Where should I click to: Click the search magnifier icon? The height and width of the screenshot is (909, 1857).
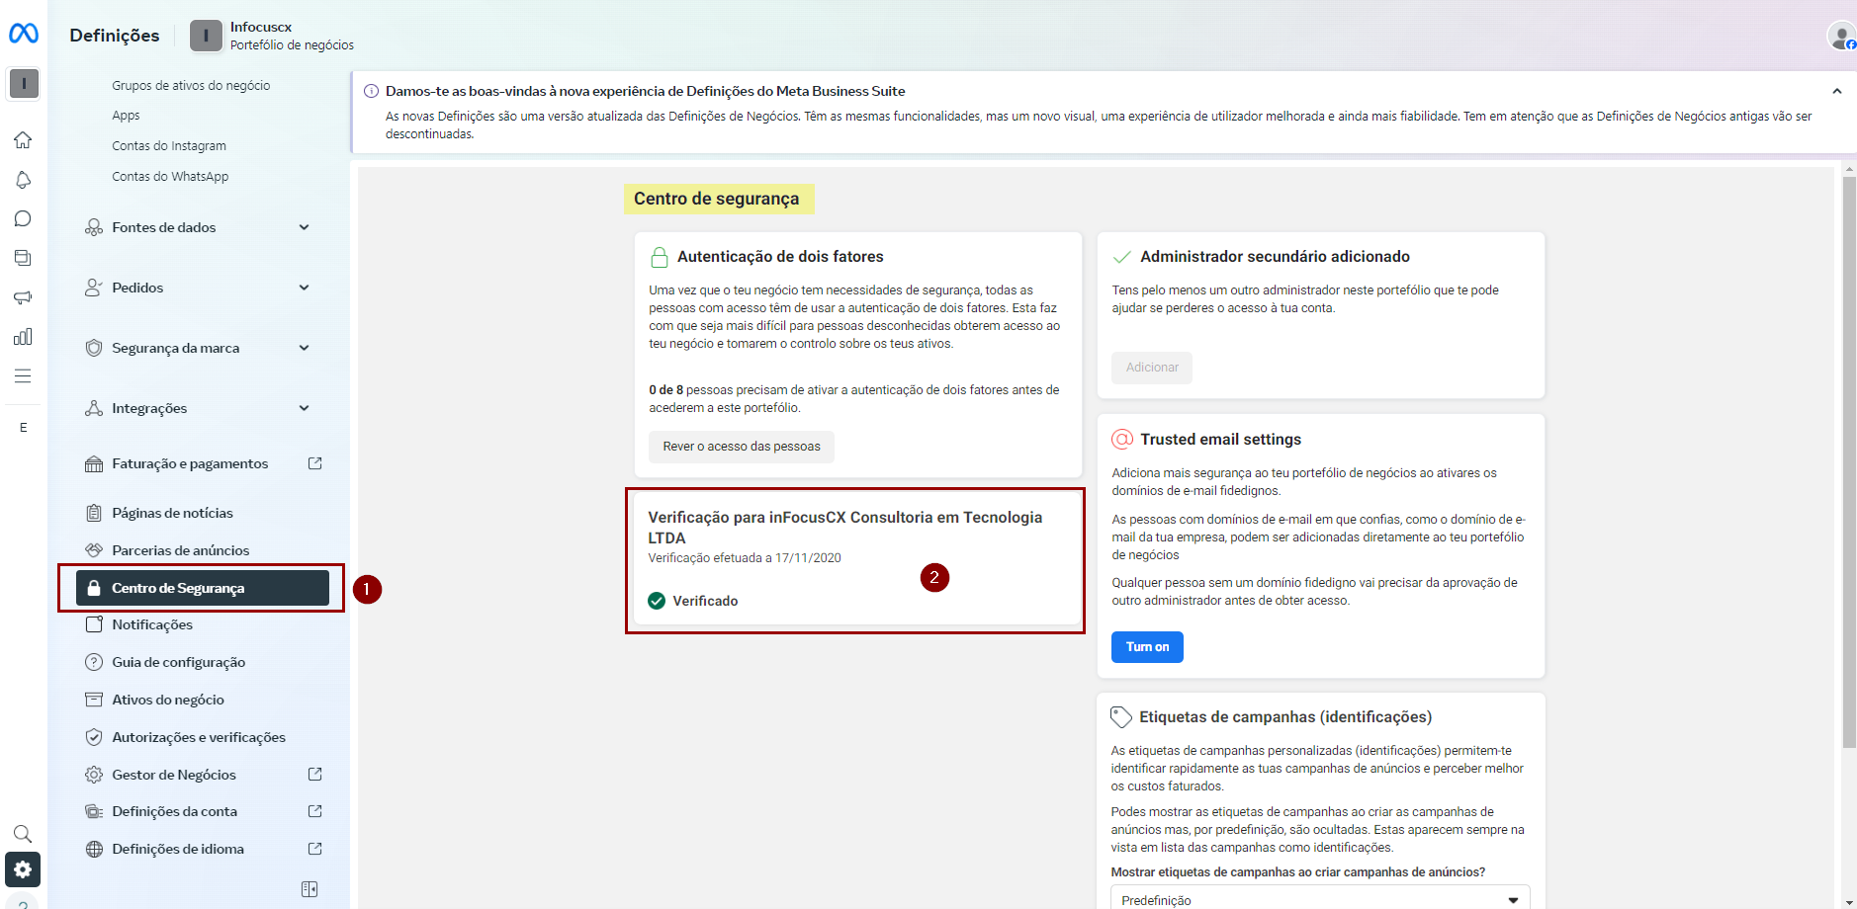coord(23,834)
